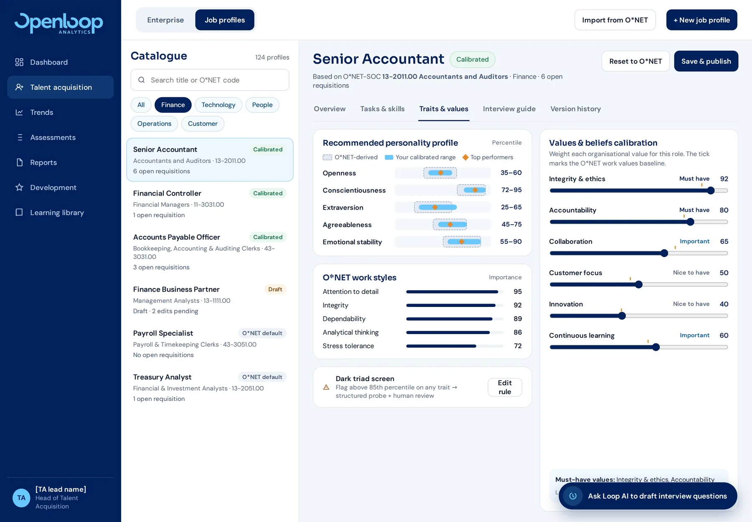Open the Accounts Payable Officer profile
The width and height of the screenshot is (752, 522).
[x=210, y=252]
